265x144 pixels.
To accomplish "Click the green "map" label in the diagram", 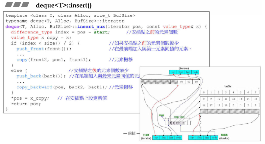I will [161, 115].
